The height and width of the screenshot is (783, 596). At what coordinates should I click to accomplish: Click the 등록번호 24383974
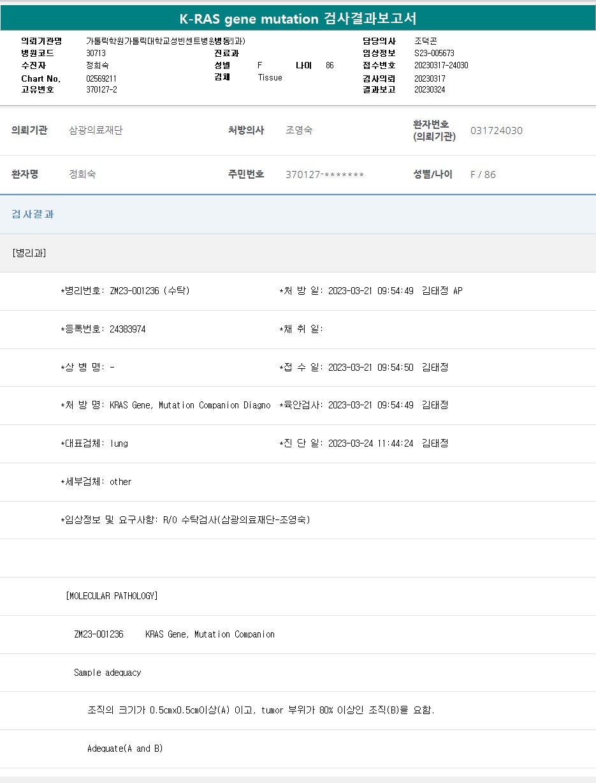pyautogui.click(x=127, y=329)
